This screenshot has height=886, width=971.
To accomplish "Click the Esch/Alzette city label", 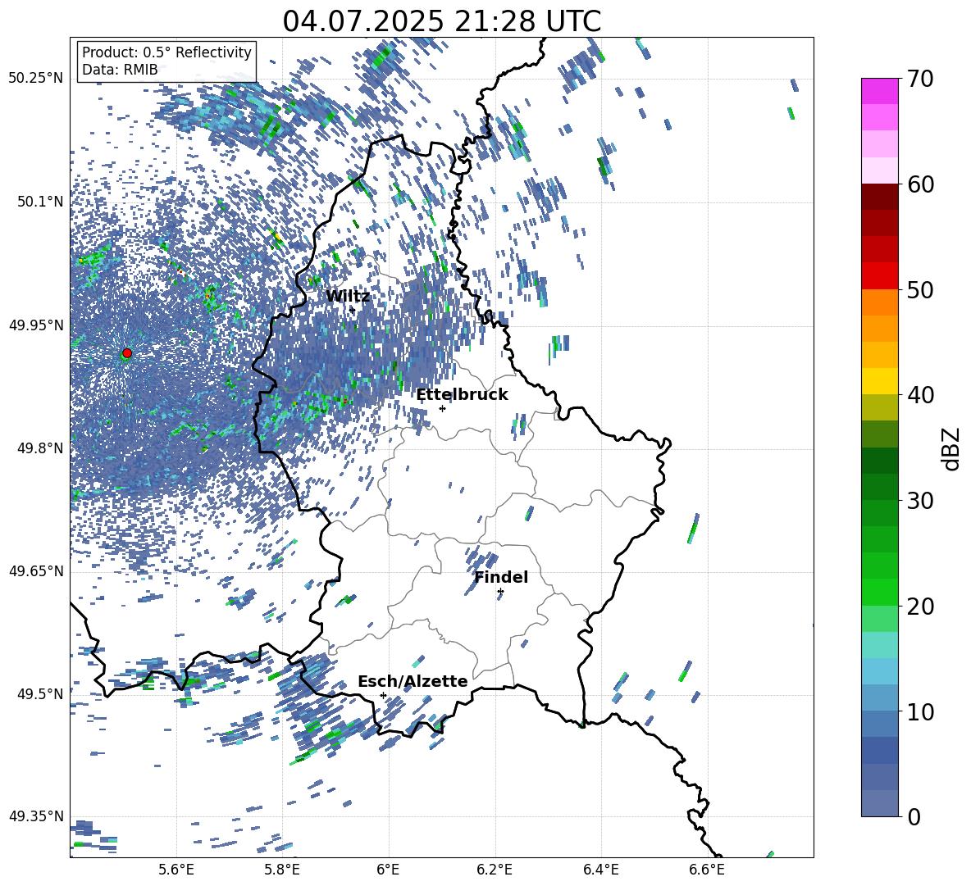I will 413,682.
